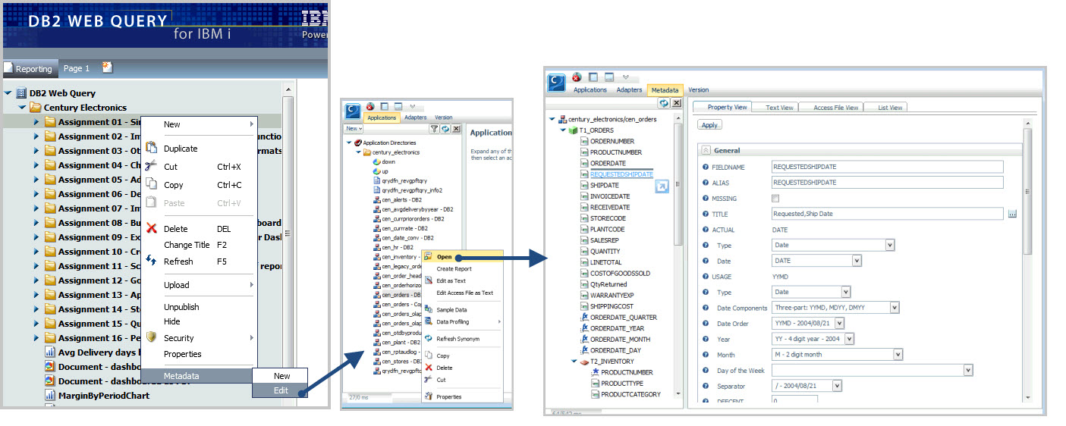Click the filter funnel icon in the Applications pane
The height and width of the screenshot is (426, 1066).
pyautogui.click(x=434, y=130)
